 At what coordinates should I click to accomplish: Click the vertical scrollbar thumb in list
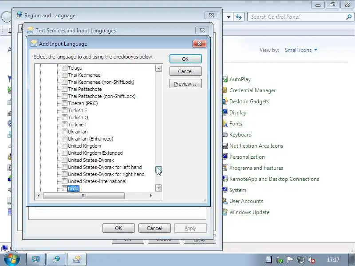pos(159,170)
